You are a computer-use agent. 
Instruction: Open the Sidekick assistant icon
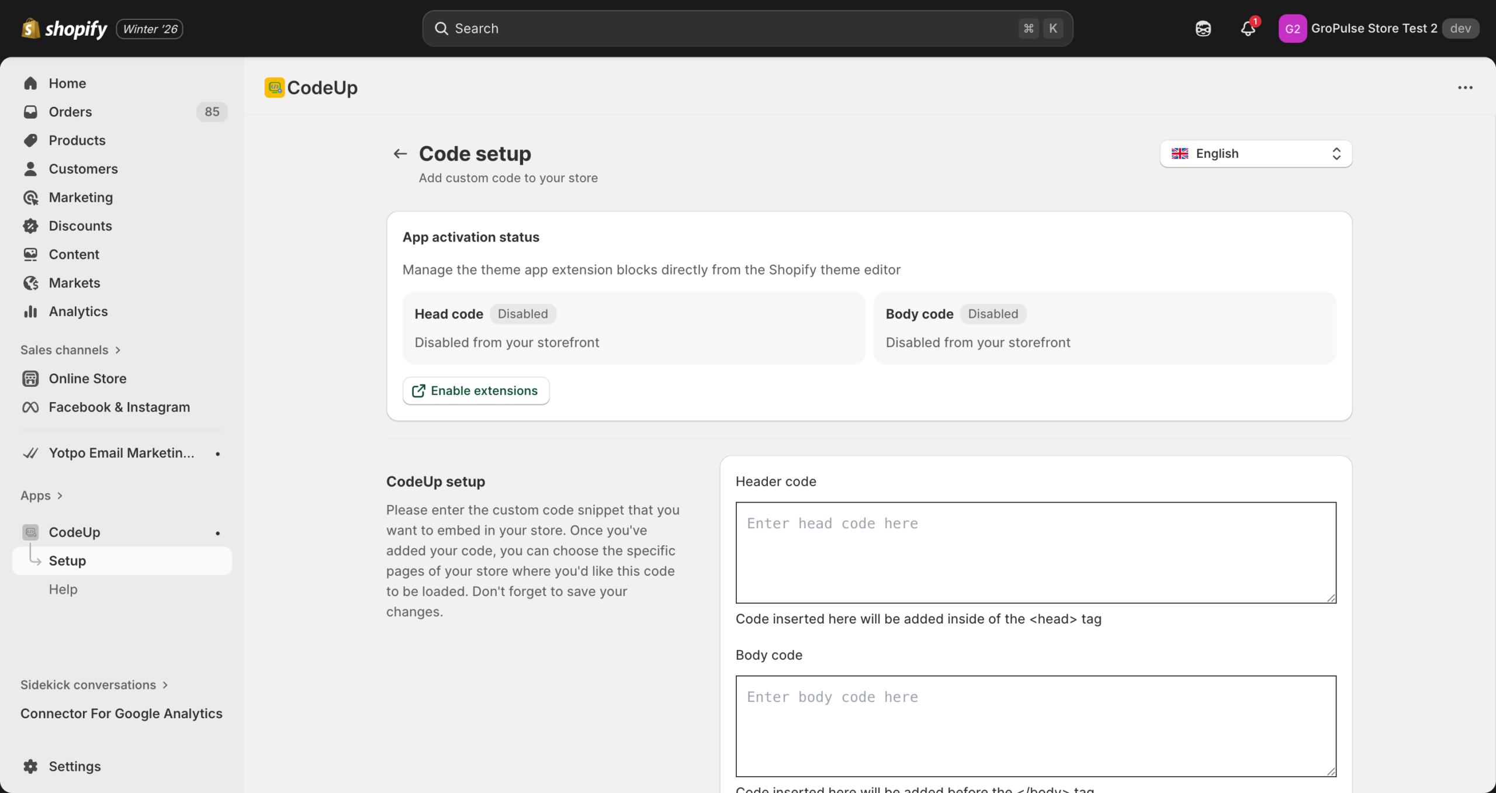pyautogui.click(x=1202, y=28)
